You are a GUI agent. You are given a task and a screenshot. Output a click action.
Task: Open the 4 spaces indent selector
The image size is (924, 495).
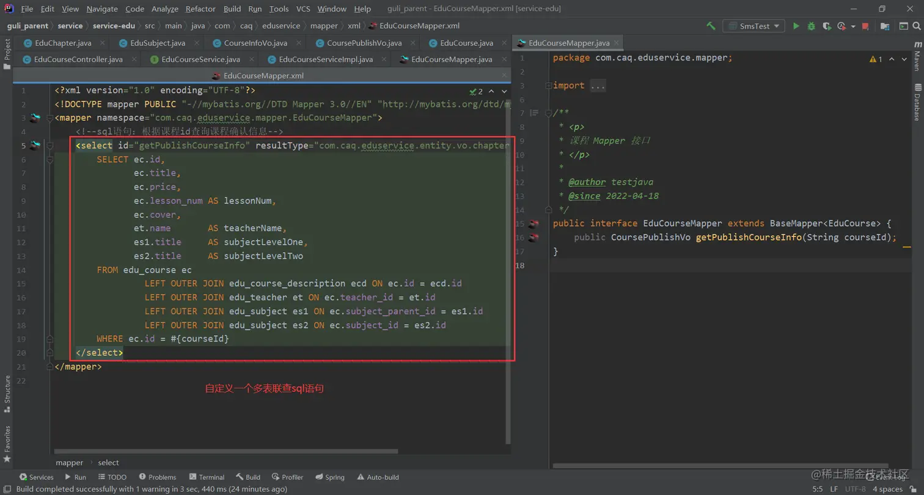tap(887, 489)
